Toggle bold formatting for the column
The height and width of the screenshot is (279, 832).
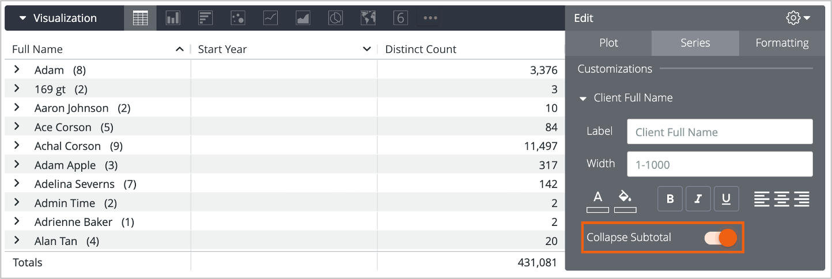click(670, 199)
